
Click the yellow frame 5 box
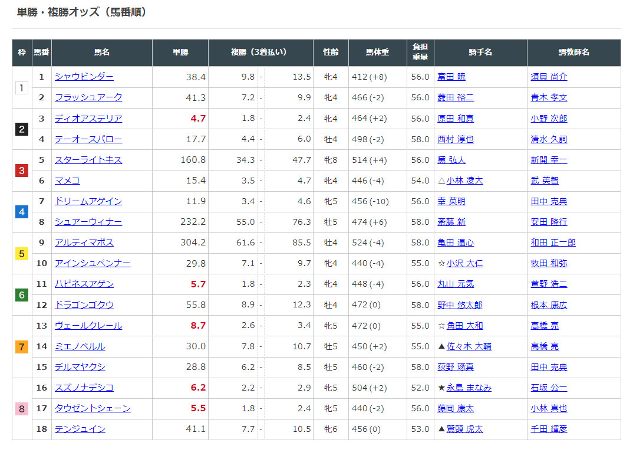(x=22, y=253)
